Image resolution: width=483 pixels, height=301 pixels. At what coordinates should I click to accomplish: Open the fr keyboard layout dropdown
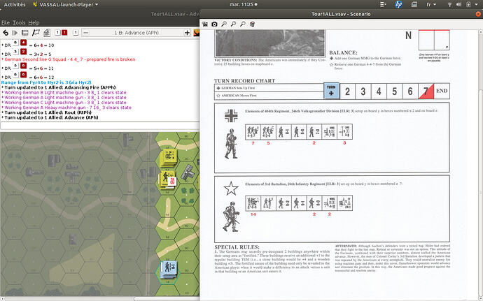pyautogui.click(x=431, y=4)
